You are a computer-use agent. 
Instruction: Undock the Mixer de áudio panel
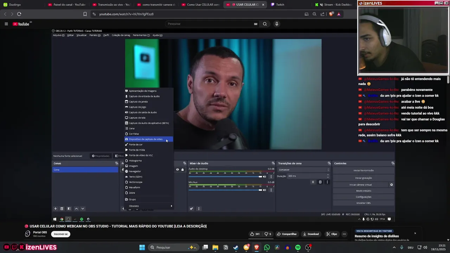pyautogui.click(x=273, y=163)
